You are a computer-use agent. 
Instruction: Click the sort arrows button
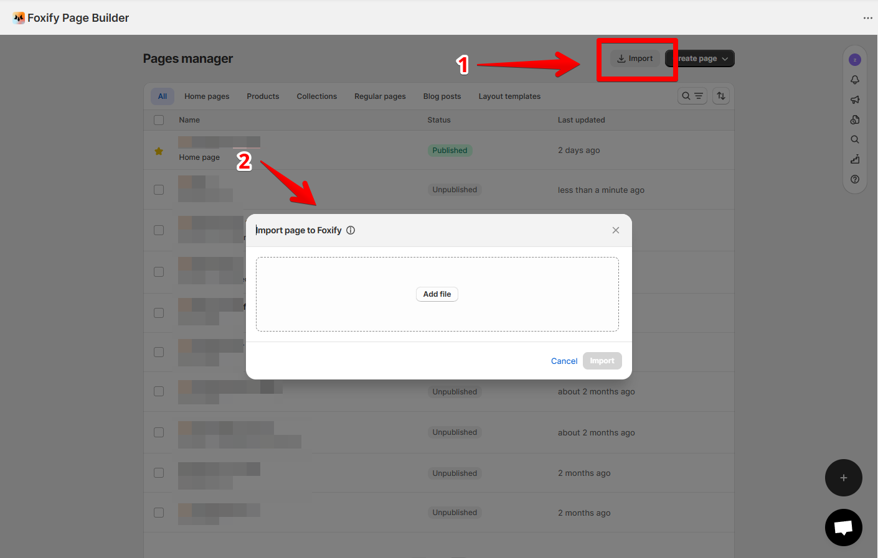click(x=721, y=96)
